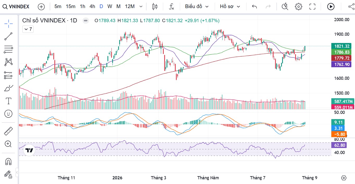Select the daily D timeframe
The image size is (355, 184).
[101, 7]
